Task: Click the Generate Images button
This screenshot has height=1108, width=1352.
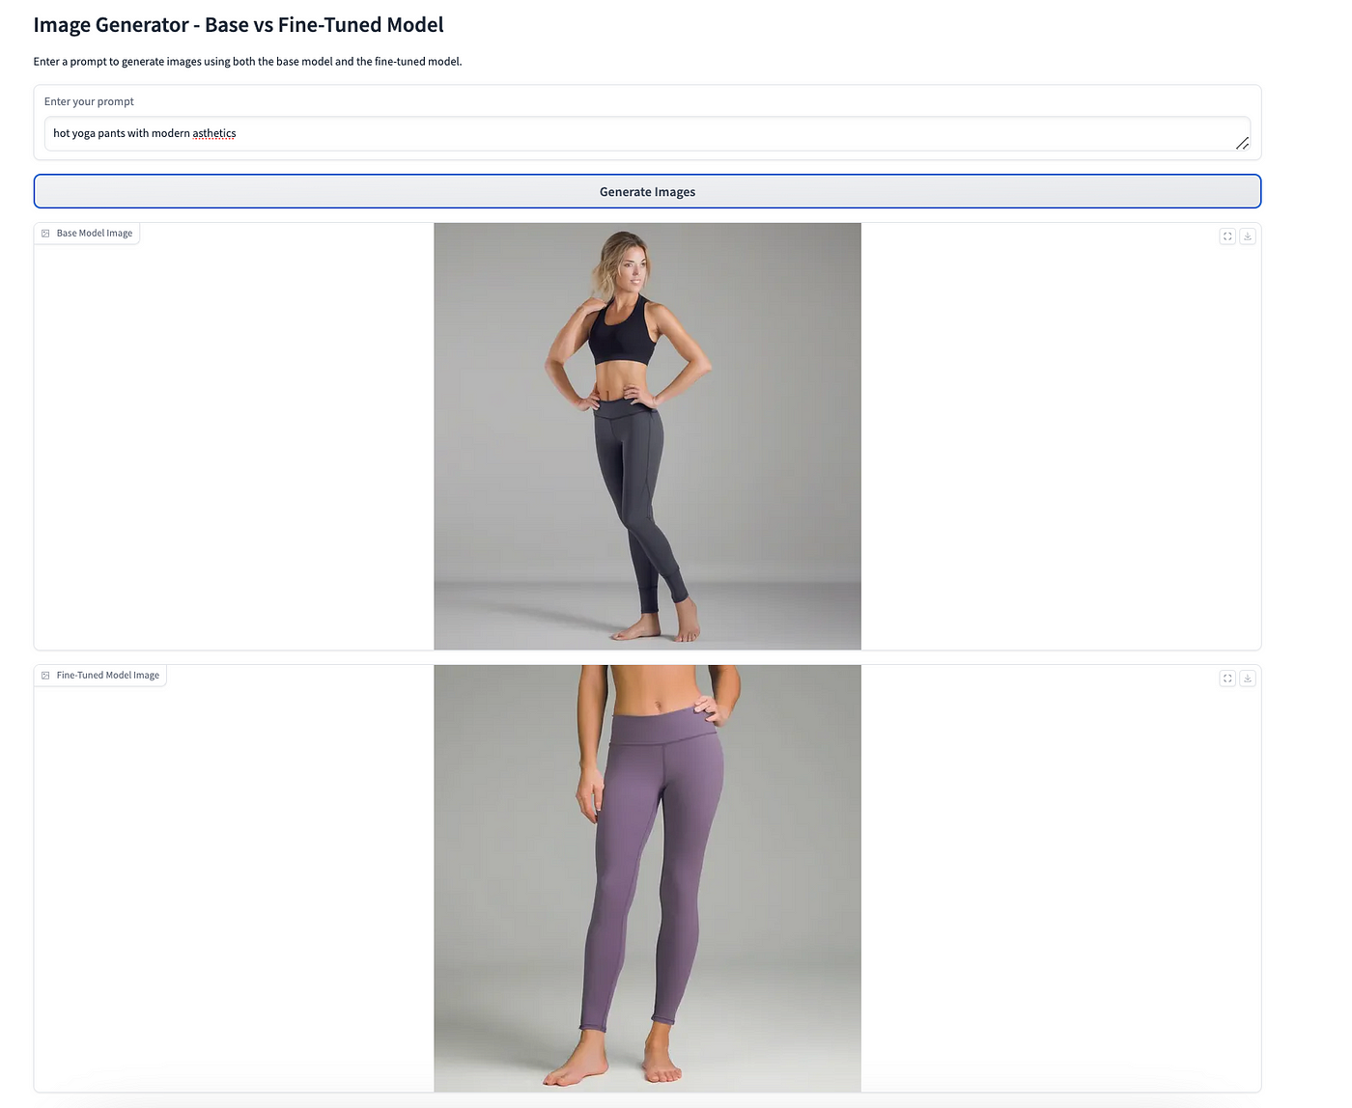Action: (x=647, y=191)
